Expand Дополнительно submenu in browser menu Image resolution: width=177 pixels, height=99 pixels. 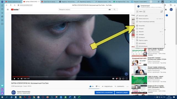[x=150, y=46]
